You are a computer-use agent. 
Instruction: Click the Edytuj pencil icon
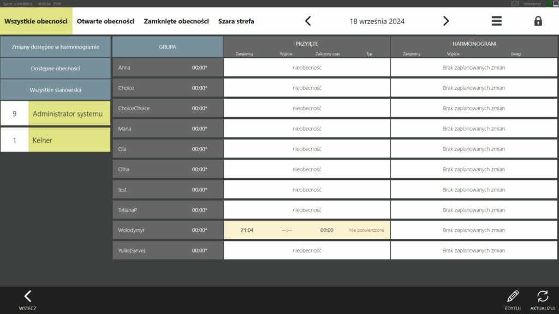click(512, 297)
